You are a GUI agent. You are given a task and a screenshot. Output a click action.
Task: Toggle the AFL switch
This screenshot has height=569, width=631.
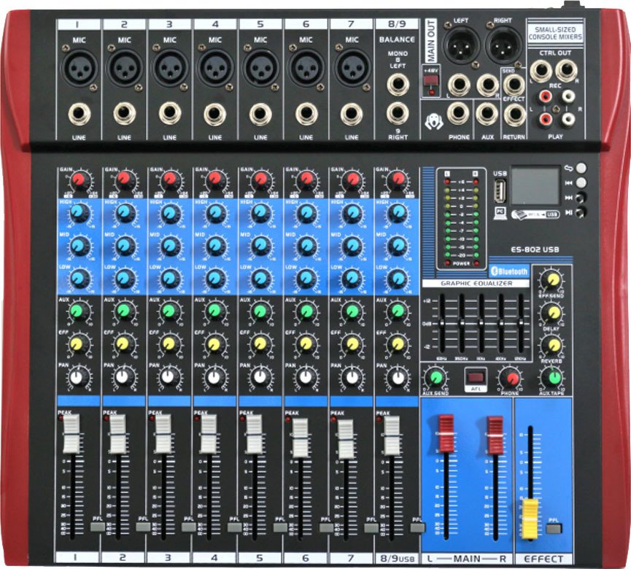pos(476,377)
